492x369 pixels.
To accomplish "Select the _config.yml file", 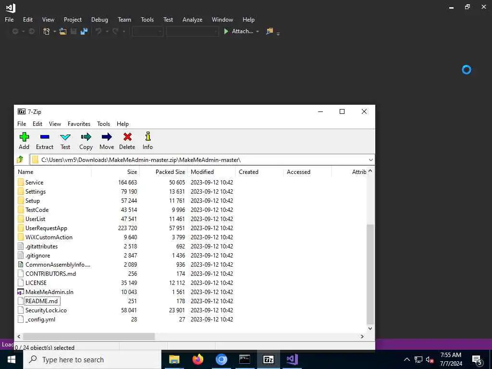I will (x=40, y=320).
